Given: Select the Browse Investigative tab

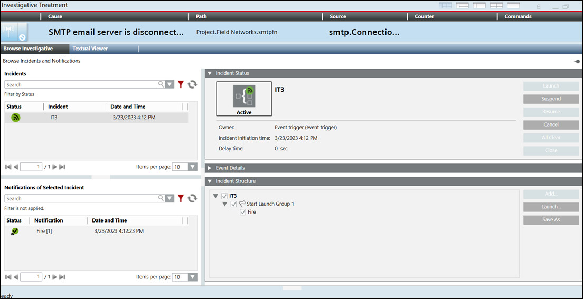Looking at the screenshot, I should click(x=28, y=49).
